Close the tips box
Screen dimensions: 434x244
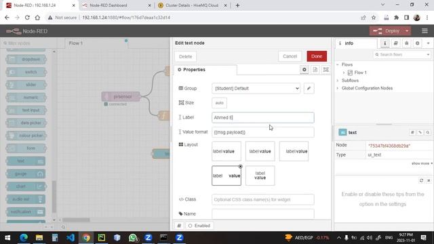tap(429, 180)
